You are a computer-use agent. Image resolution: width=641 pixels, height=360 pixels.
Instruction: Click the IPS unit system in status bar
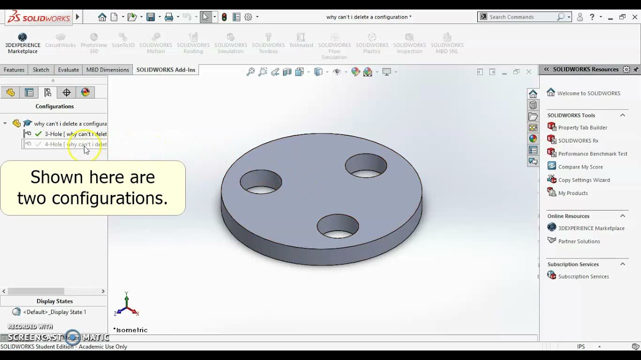click(x=581, y=346)
